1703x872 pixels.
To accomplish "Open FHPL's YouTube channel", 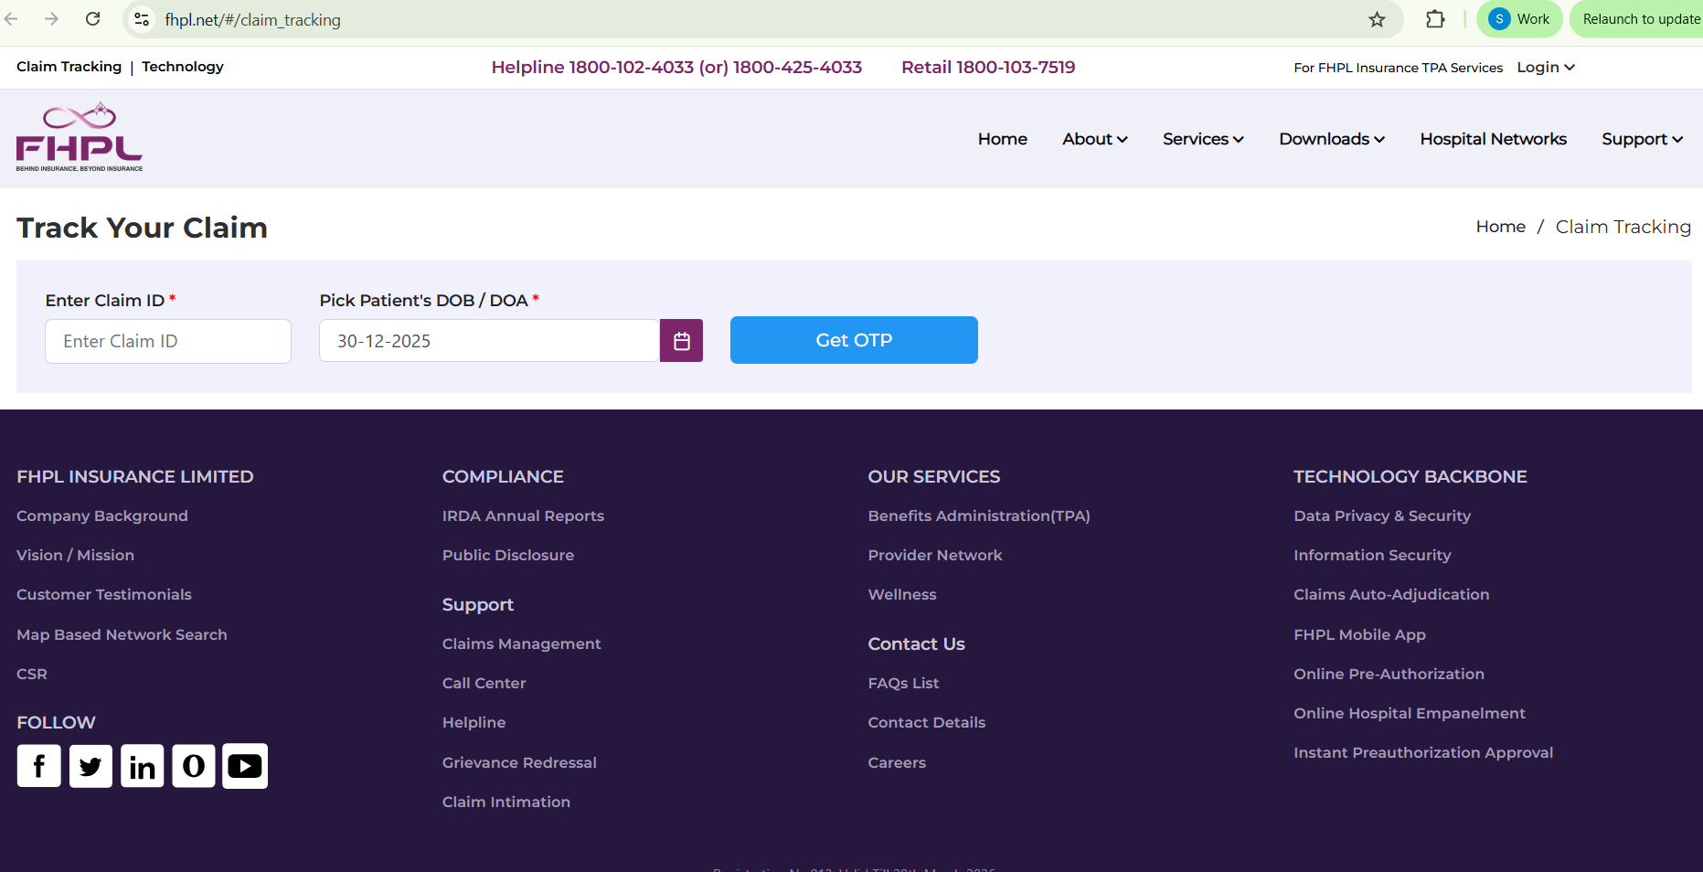I will coord(244,766).
